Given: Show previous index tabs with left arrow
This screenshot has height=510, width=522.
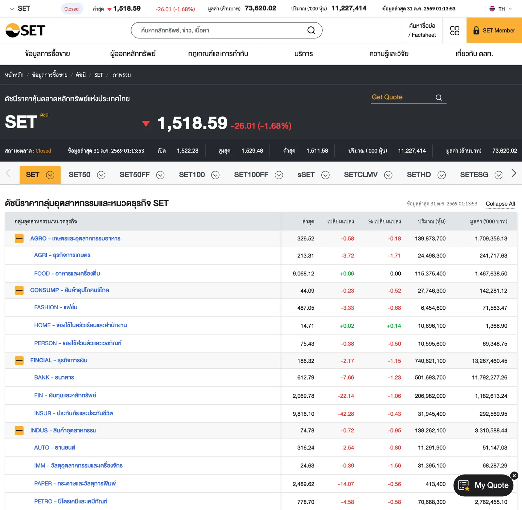Looking at the screenshot, I should tap(8, 173).
